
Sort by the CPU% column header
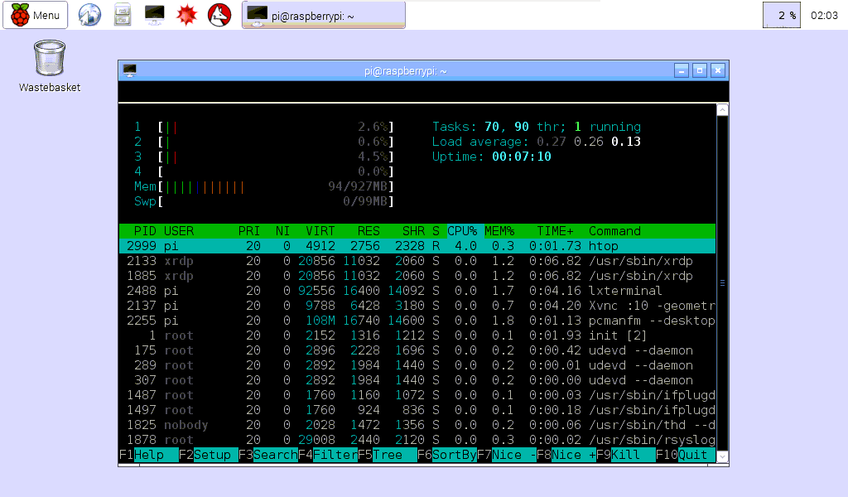point(462,231)
